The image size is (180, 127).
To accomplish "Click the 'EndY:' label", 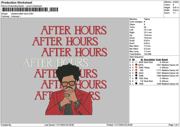I will pyautogui.click(x=132, y=43).
